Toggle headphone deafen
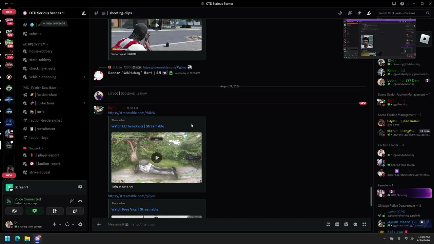 (x=67, y=224)
